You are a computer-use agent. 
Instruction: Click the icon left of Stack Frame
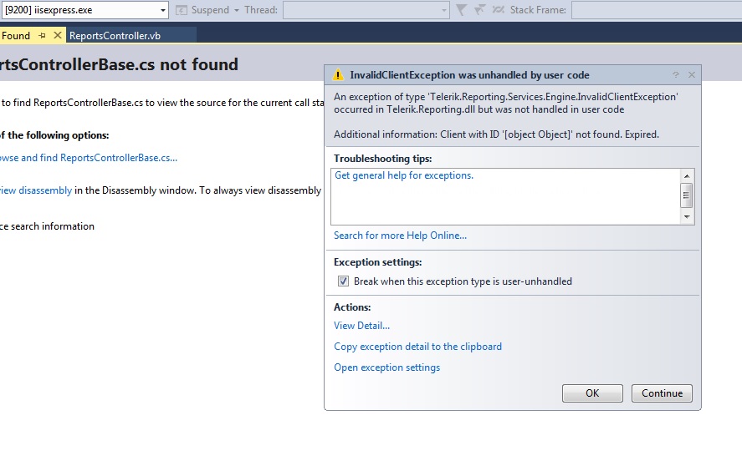(x=499, y=10)
